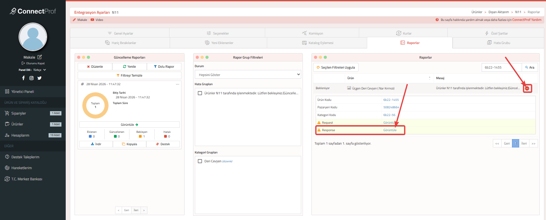
Task: Open the Response Görüntüle link
Action: pos(390,130)
